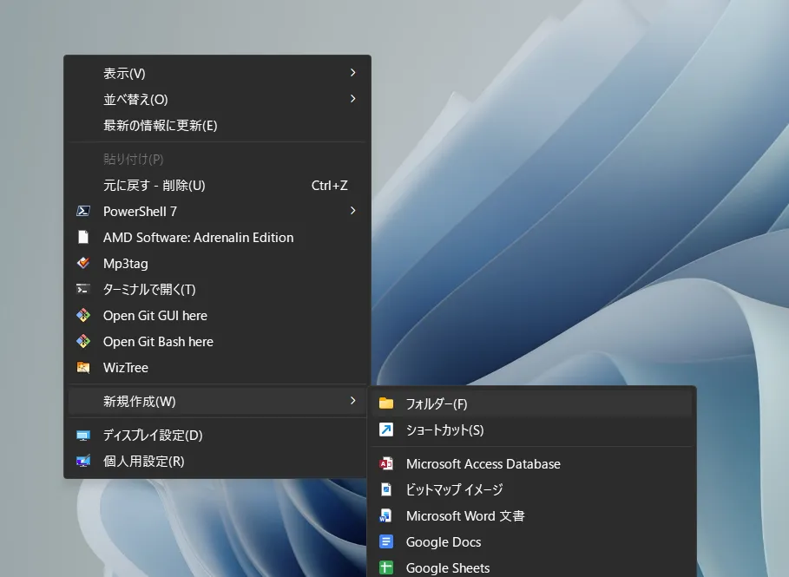Image resolution: width=789 pixels, height=577 pixels.
Task: Click the Microsoft Access Database icon
Action: pyautogui.click(x=386, y=463)
